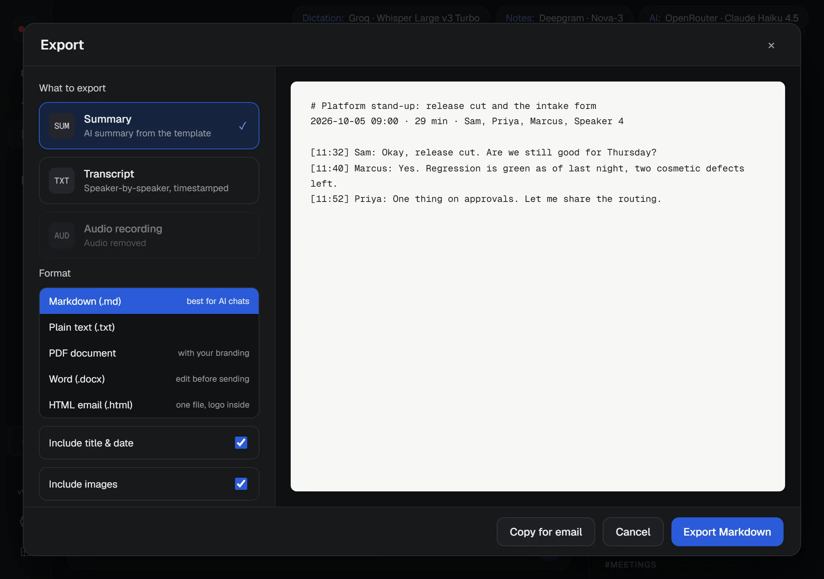Click the TXT badge icon
Screen dimensions: 824x579
(x=62, y=181)
